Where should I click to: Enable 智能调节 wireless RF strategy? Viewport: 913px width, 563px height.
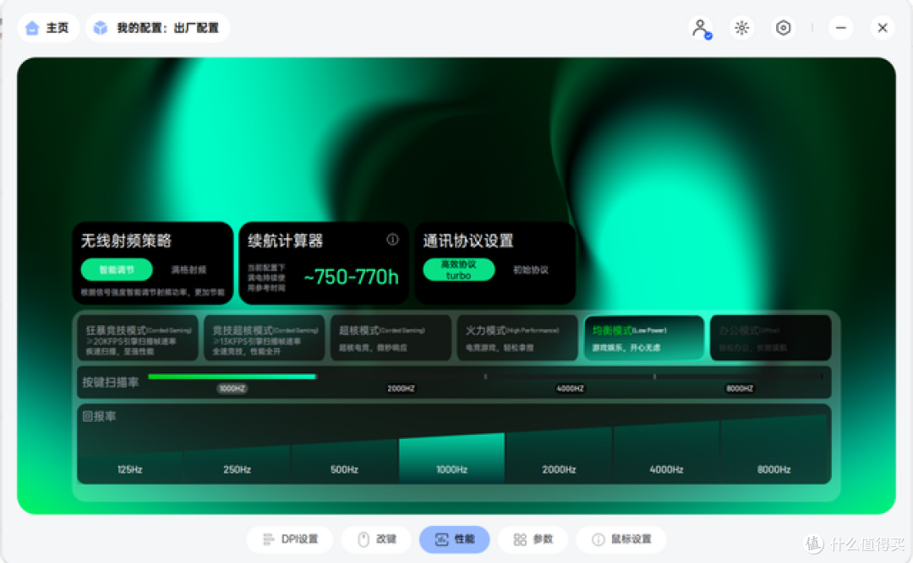pyautogui.click(x=117, y=269)
